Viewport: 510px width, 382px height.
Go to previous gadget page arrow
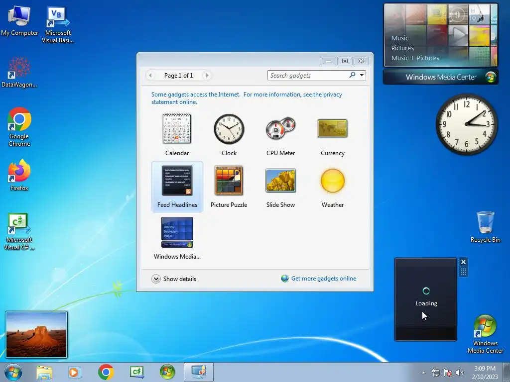150,76
